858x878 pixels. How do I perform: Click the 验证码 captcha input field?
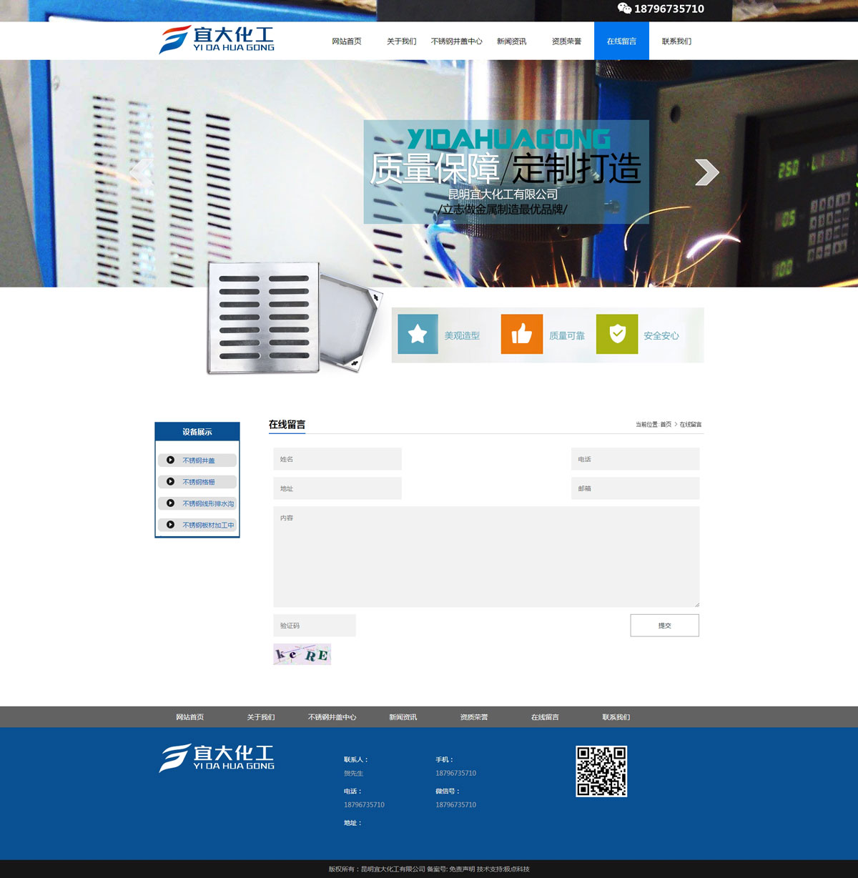click(x=315, y=626)
